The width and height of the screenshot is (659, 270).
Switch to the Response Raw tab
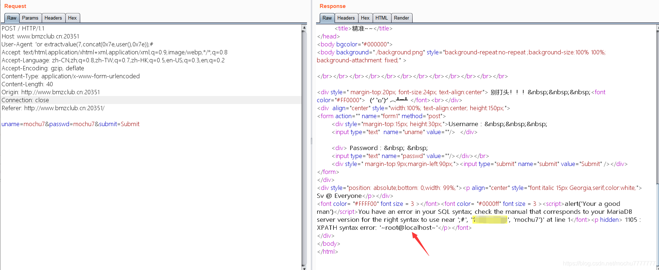pyautogui.click(x=327, y=18)
